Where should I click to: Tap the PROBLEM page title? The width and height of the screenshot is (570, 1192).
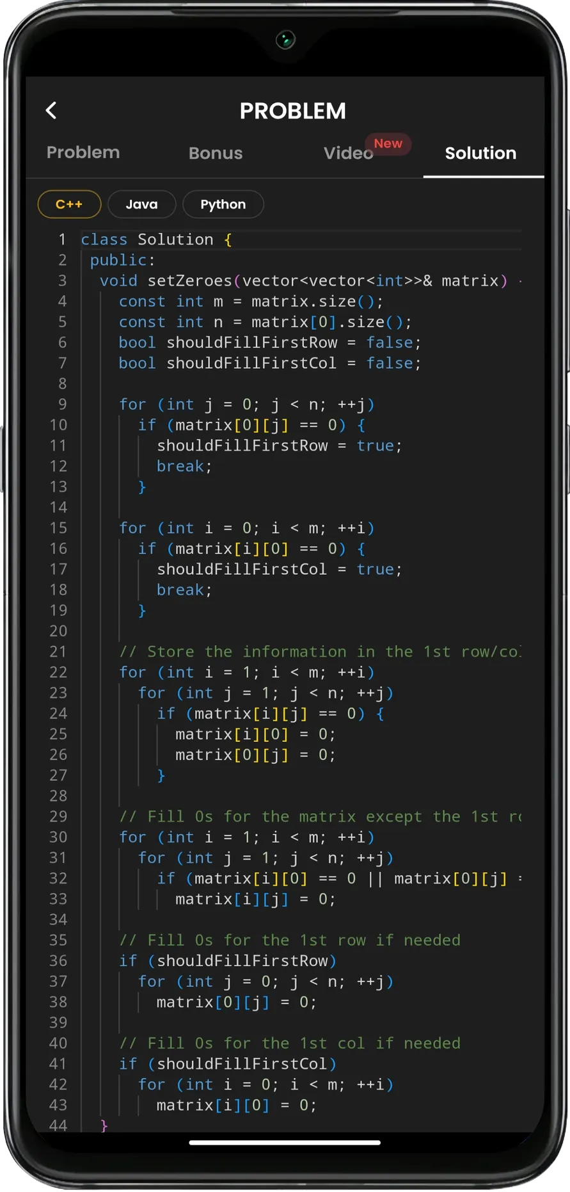[x=292, y=111]
